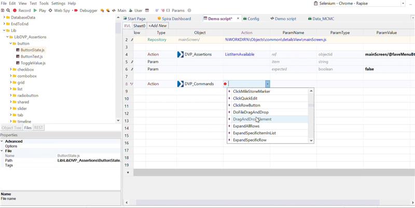Click the DVP_Assertions object icon in row 4
Image resolution: width=415 pixels, height=208 pixels.
(180, 54)
